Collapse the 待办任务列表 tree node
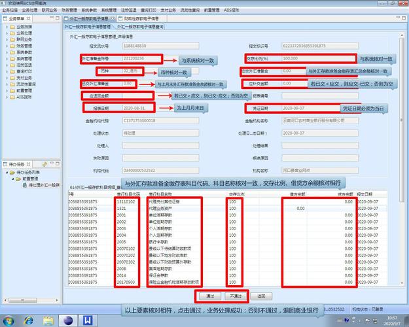 point(7,173)
